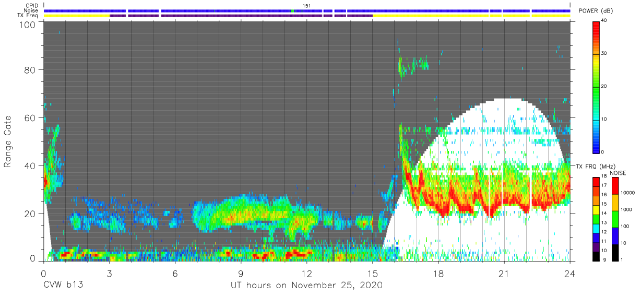Click the TX FRQ (MHz) color scale
This screenshot has width=641, height=296.
click(x=596, y=219)
